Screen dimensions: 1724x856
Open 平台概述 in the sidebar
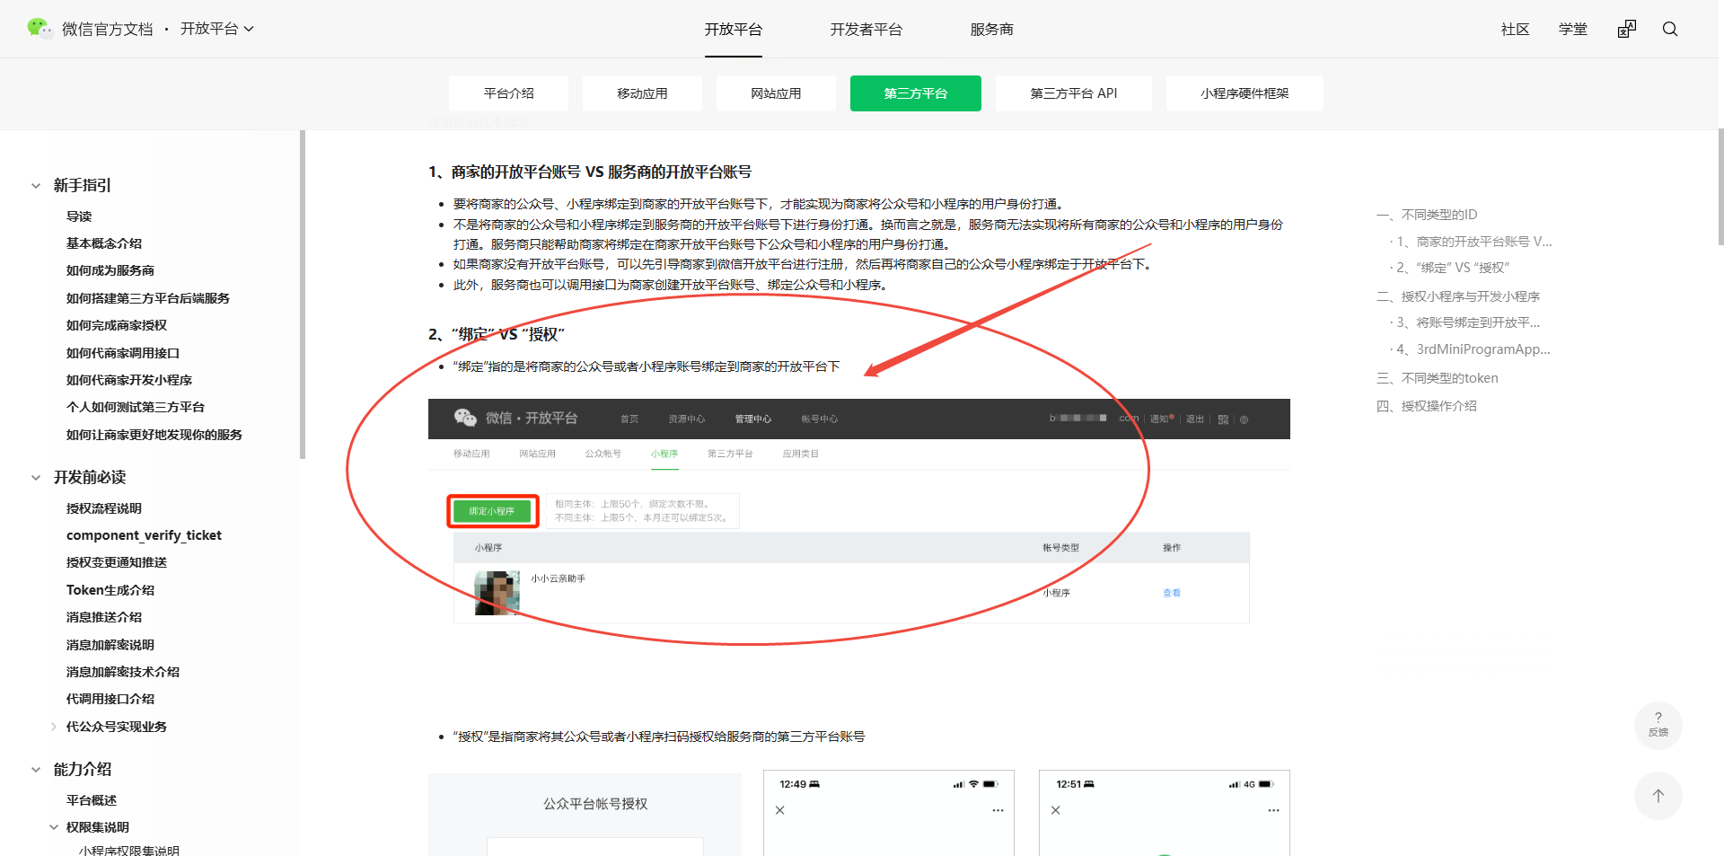[92, 800]
